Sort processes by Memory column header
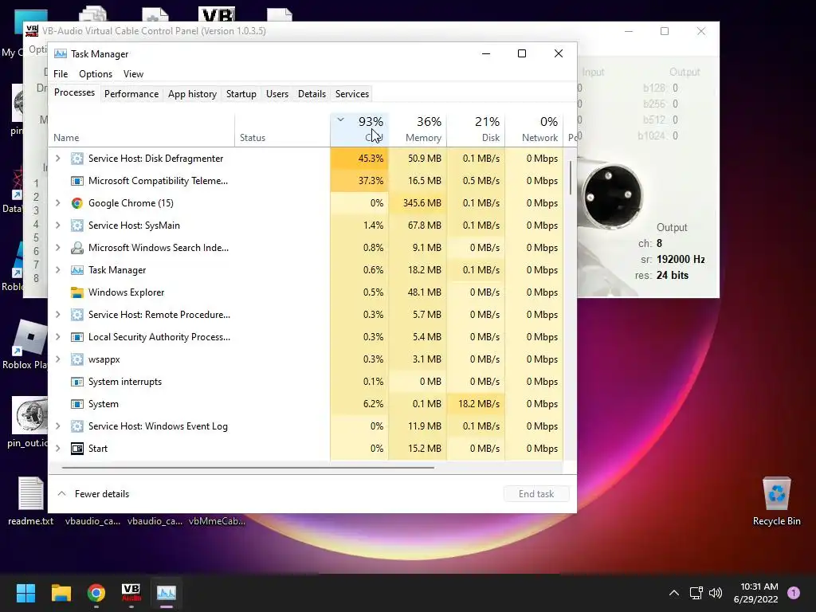816x612 pixels. [418, 129]
